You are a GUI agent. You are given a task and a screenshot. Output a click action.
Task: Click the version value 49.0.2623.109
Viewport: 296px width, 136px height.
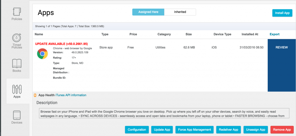tap(80, 52)
